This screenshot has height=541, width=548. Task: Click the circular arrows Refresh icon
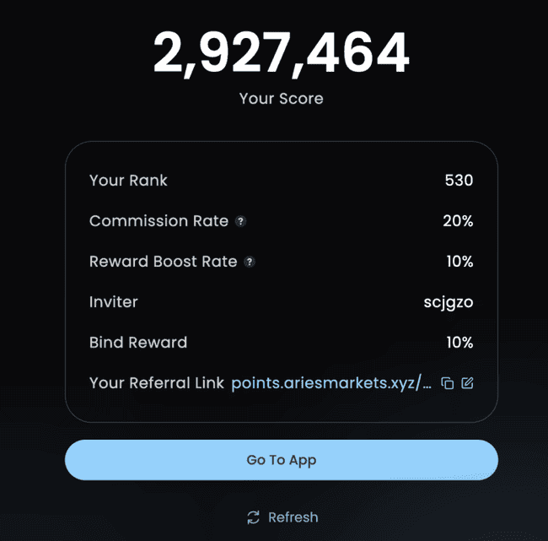(253, 517)
